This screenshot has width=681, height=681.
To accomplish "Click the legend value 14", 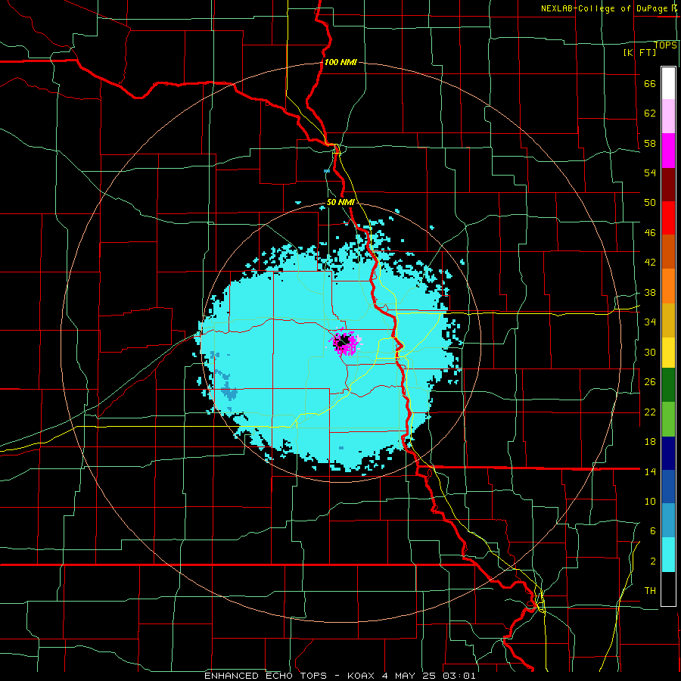I will tap(650, 471).
